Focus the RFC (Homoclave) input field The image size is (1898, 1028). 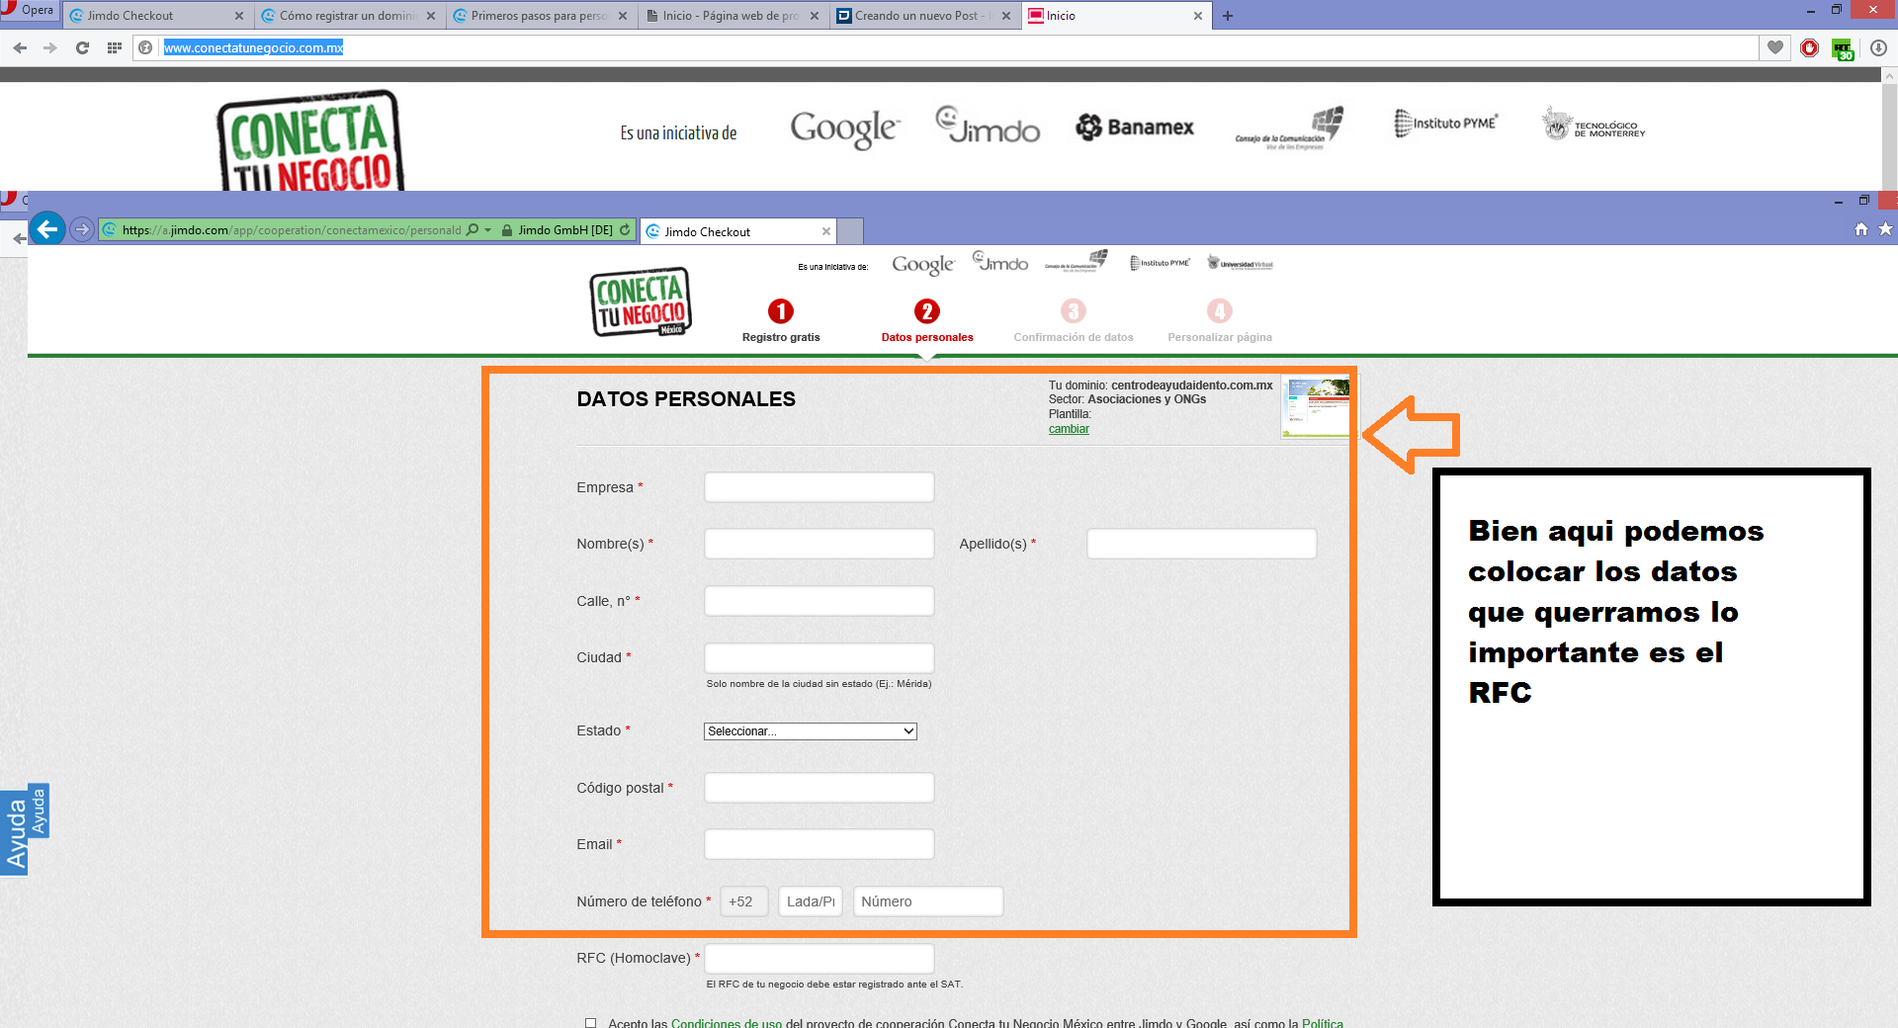tap(820, 959)
